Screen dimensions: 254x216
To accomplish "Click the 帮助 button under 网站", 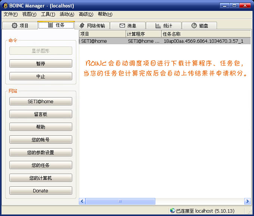I will 41,127.
